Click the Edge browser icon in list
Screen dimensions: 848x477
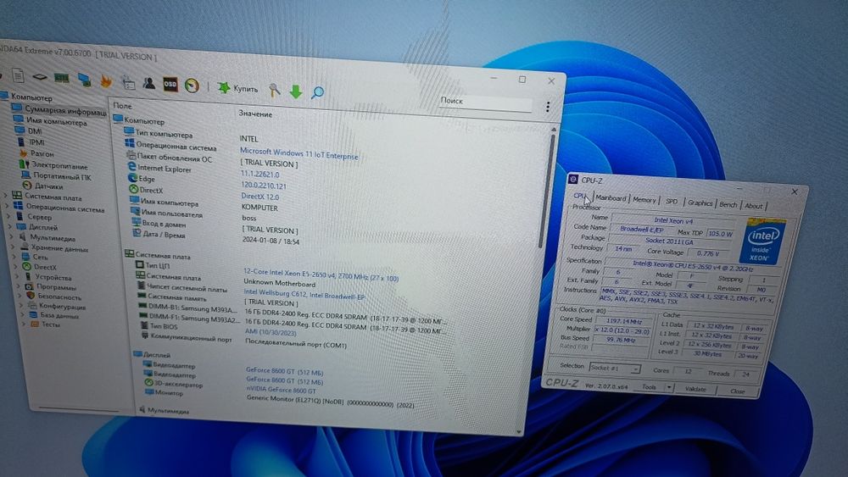click(132, 178)
